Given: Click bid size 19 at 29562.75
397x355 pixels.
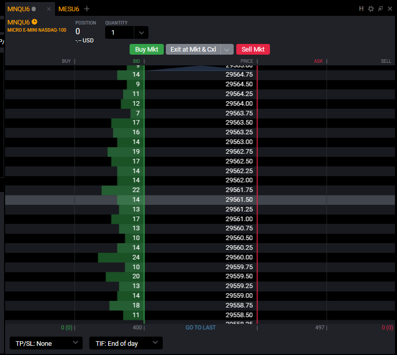Looking at the screenshot, I should (136, 152).
